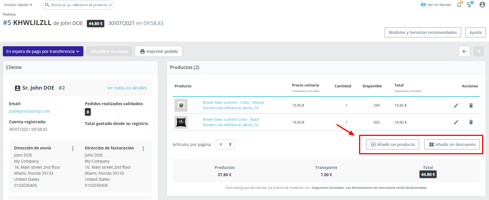The image size is (489, 200).
Task: Click the Cantidad column header
Action: pos(343,86)
